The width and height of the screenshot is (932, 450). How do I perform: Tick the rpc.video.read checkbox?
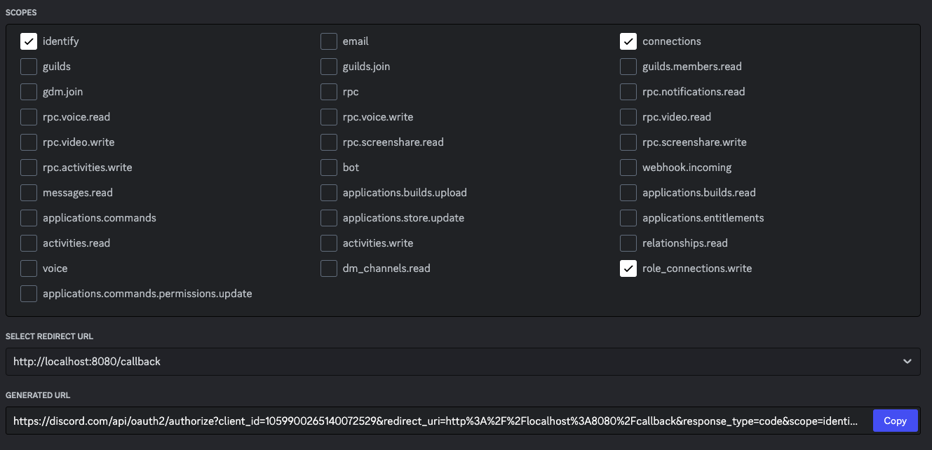628,117
